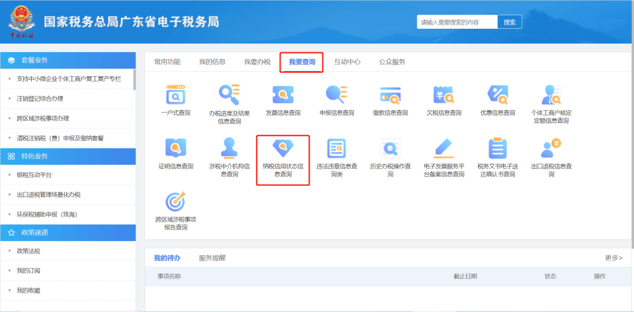Switch to 常用功能 tab
Viewport: 634px width, 312px height.
click(x=167, y=62)
